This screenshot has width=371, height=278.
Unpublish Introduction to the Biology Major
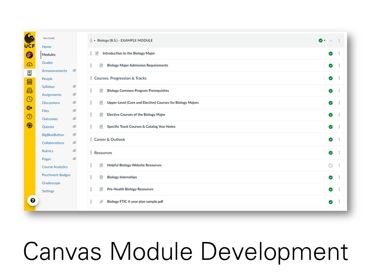331,53
